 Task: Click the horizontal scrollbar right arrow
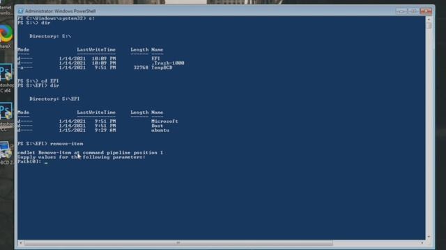(422, 243)
